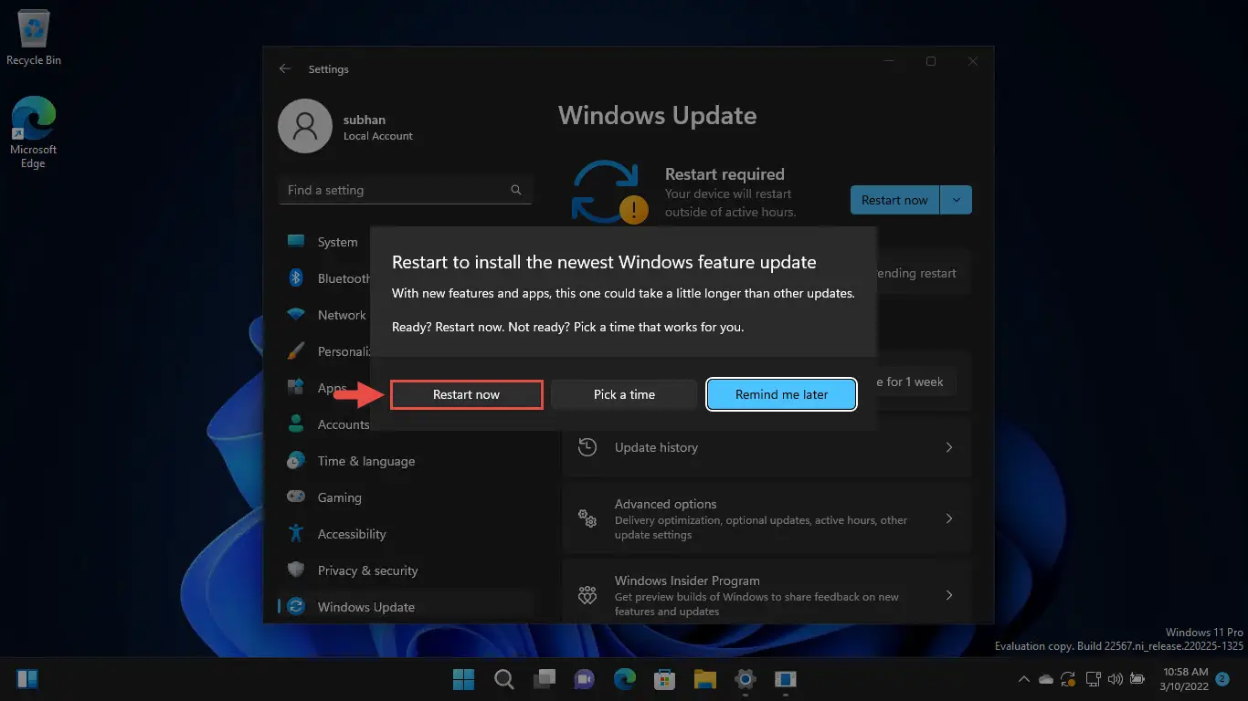Open taskbar Search
The image size is (1248, 701).
pos(504,679)
